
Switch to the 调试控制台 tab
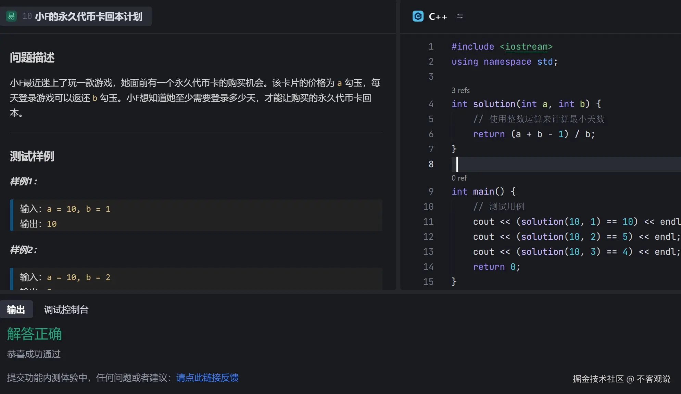(x=66, y=310)
